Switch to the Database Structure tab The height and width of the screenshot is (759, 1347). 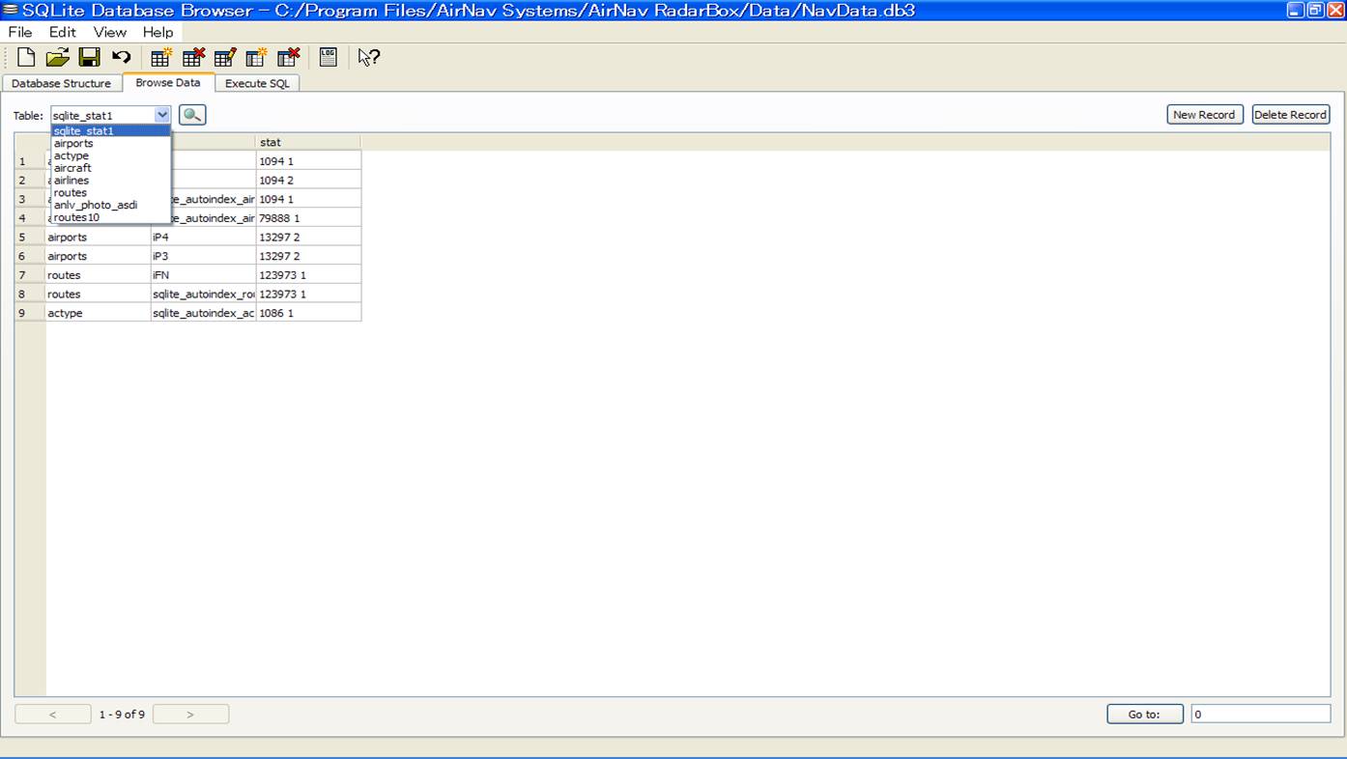coord(62,83)
